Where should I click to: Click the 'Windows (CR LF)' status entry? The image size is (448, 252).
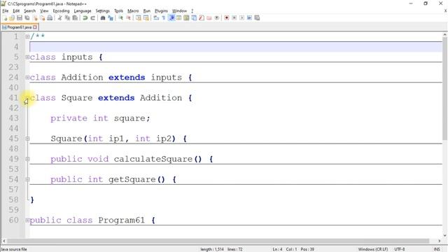click(x=373, y=249)
